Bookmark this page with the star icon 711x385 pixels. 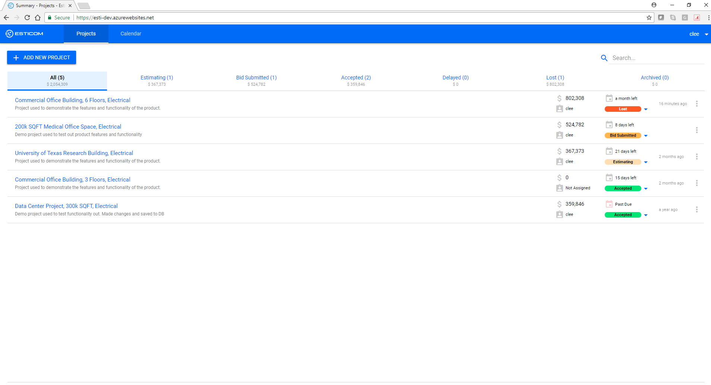coord(649,18)
